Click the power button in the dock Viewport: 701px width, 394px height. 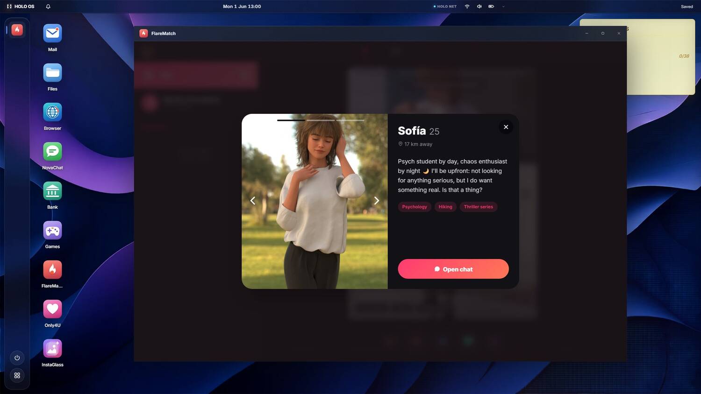pos(17,358)
